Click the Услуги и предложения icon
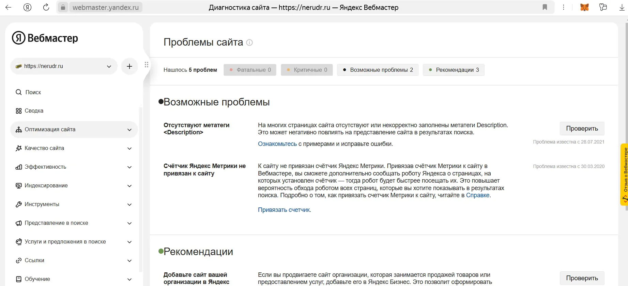Screen dimensions: 628x286 tap(19, 242)
